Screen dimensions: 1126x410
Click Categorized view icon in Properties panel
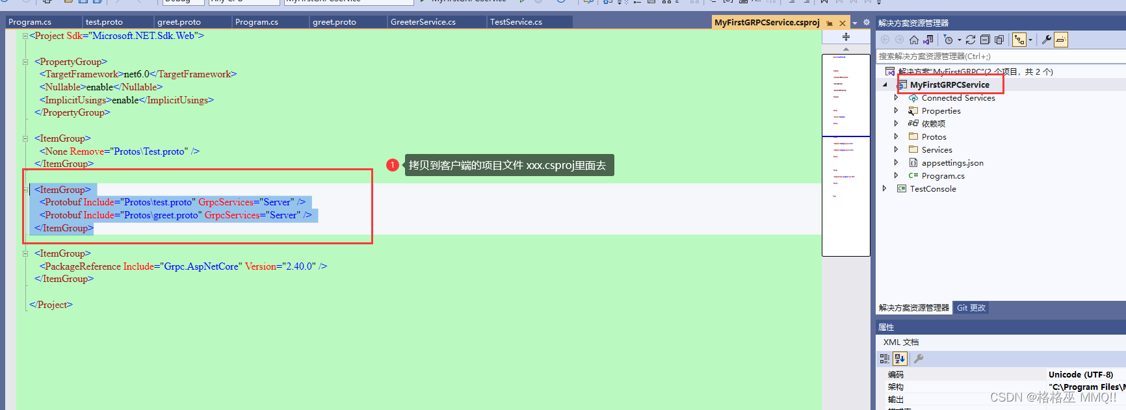(885, 358)
